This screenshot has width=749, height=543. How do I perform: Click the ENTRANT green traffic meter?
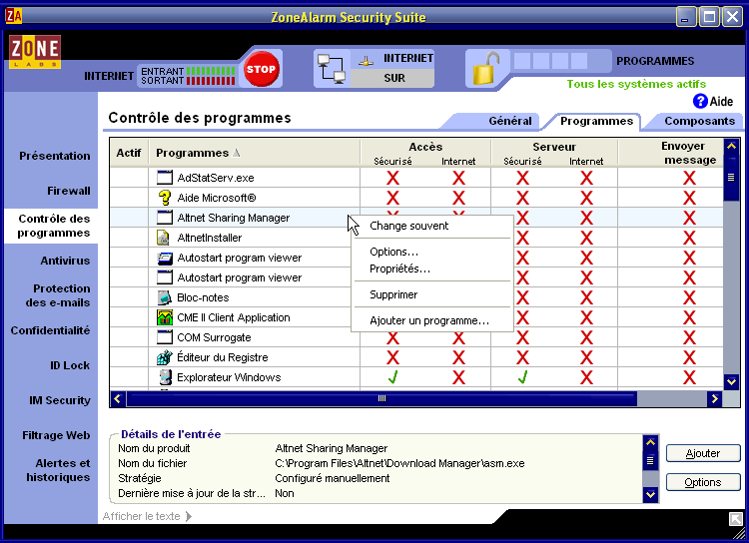coord(211,71)
